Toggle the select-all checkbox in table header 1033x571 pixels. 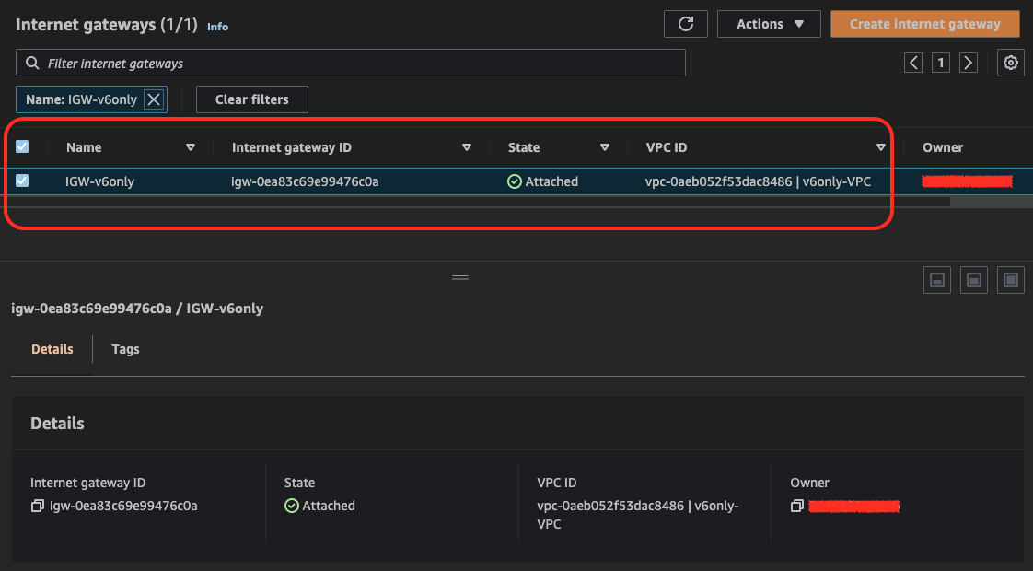(x=22, y=146)
